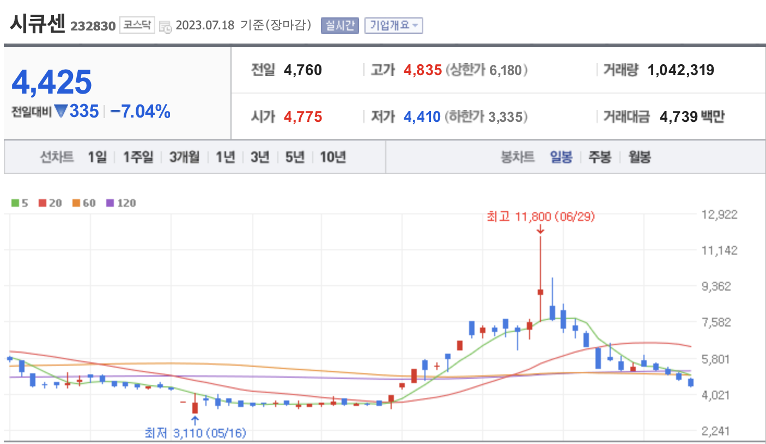Click the trading volume 1,042,319
The width and height of the screenshot is (766, 444).
pyautogui.click(x=681, y=70)
